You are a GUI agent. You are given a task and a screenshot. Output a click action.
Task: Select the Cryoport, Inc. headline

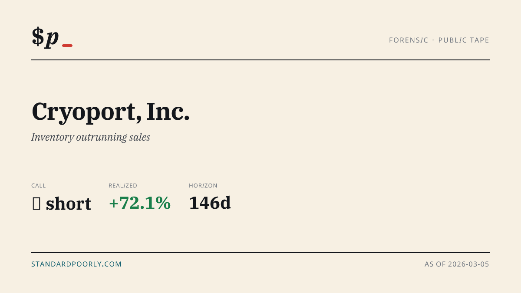point(111,112)
